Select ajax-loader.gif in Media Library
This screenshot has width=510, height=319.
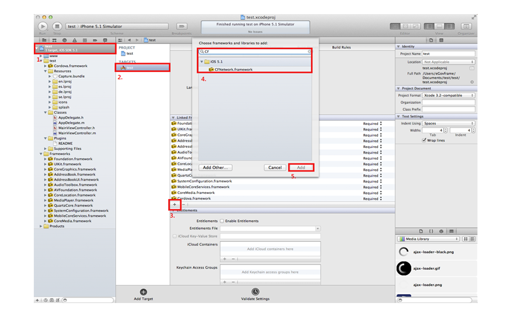point(426,269)
